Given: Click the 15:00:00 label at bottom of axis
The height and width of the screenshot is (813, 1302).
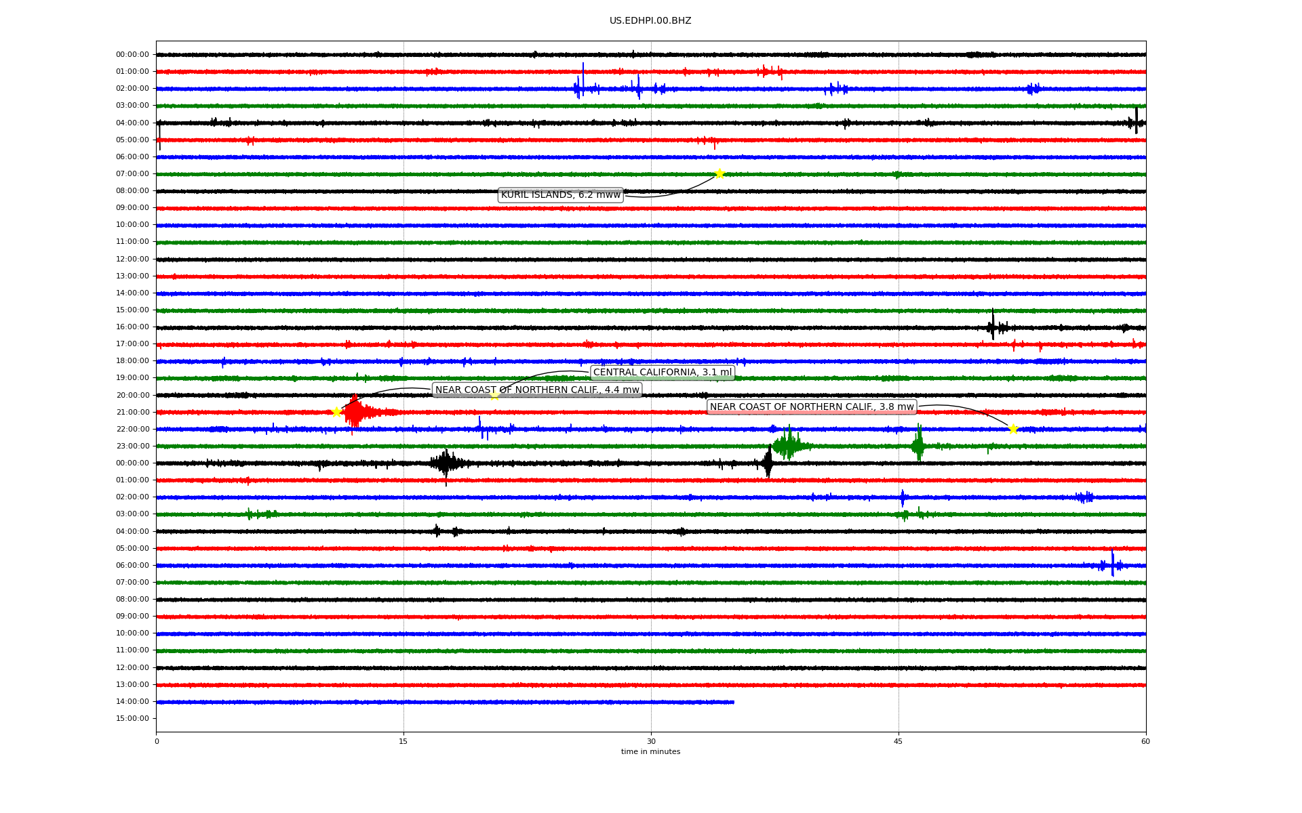Looking at the screenshot, I should tap(132, 719).
